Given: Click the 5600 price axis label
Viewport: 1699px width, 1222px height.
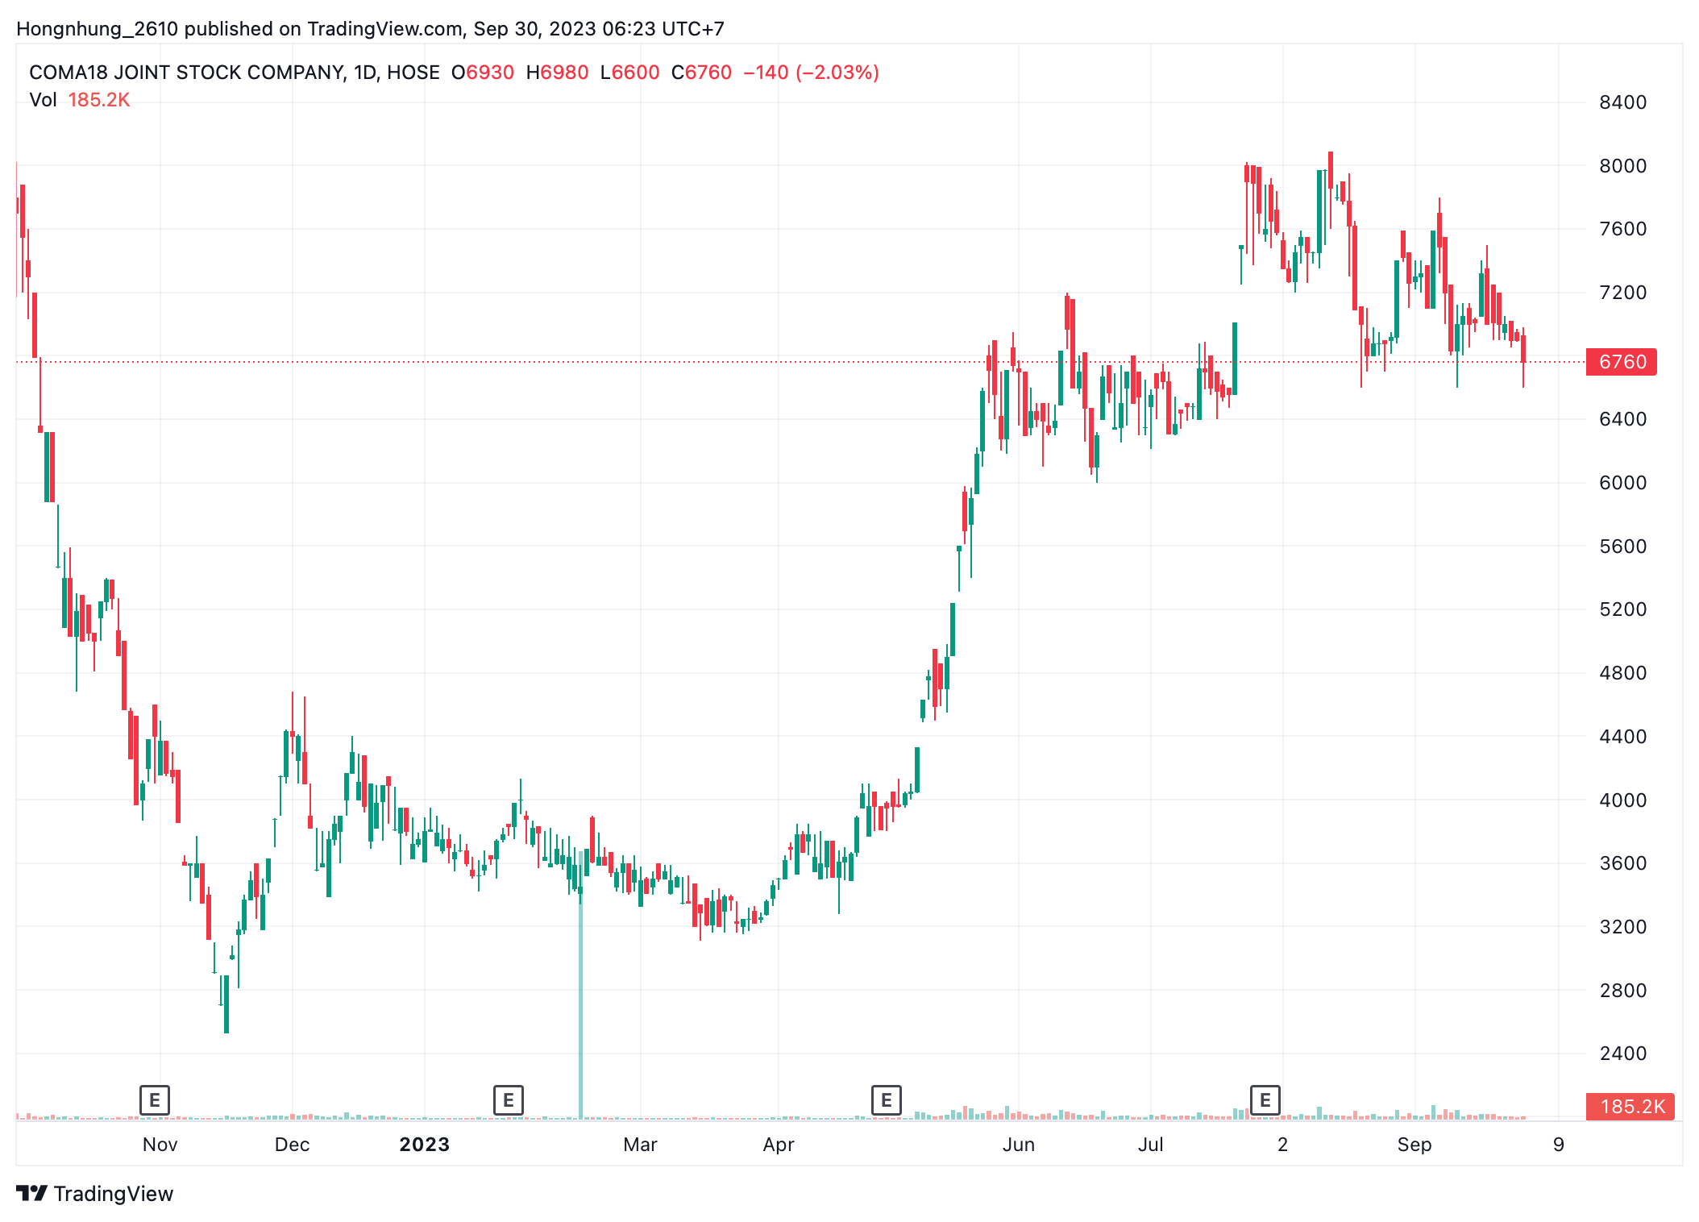Looking at the screenshot, I should click(1622, 547).
